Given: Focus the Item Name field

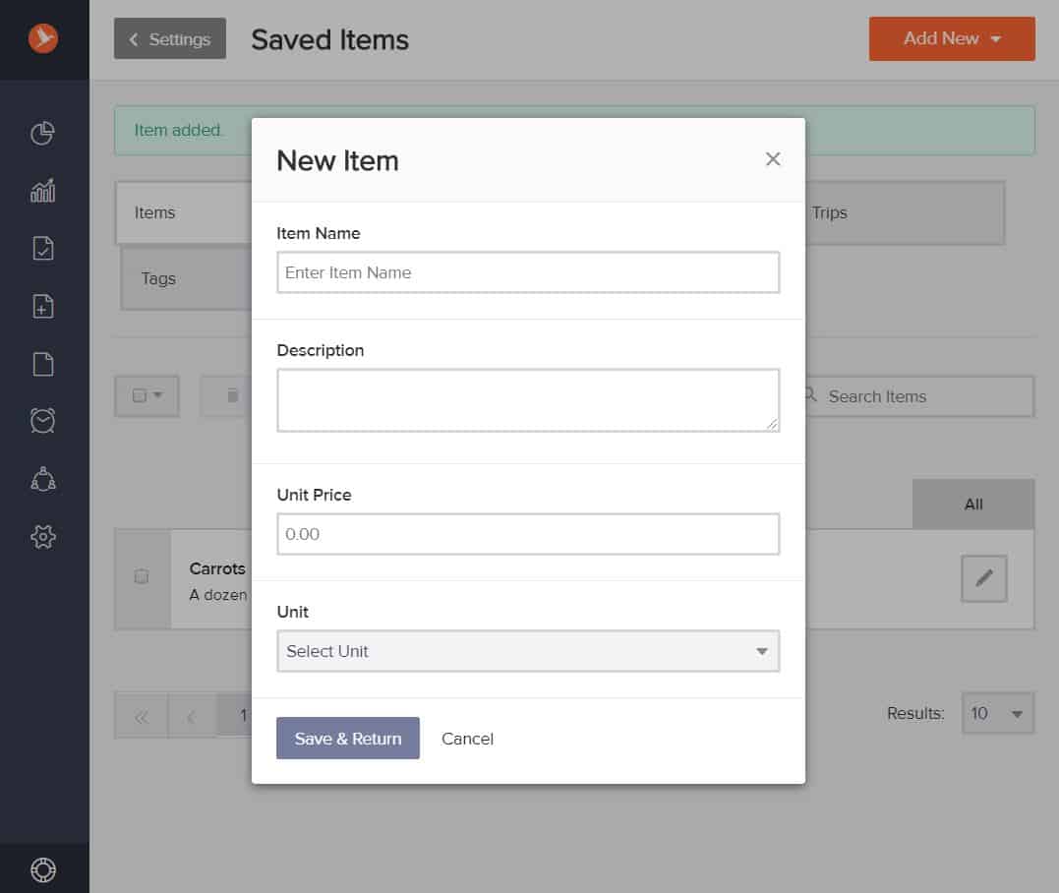Looking at the screenshot, I should [527, 272].
